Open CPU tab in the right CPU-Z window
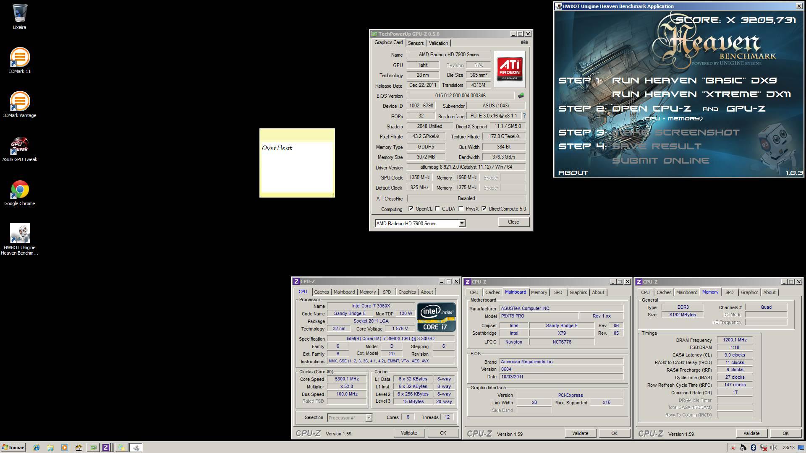The width and height of the screenshot is (806, 453). 645,292
